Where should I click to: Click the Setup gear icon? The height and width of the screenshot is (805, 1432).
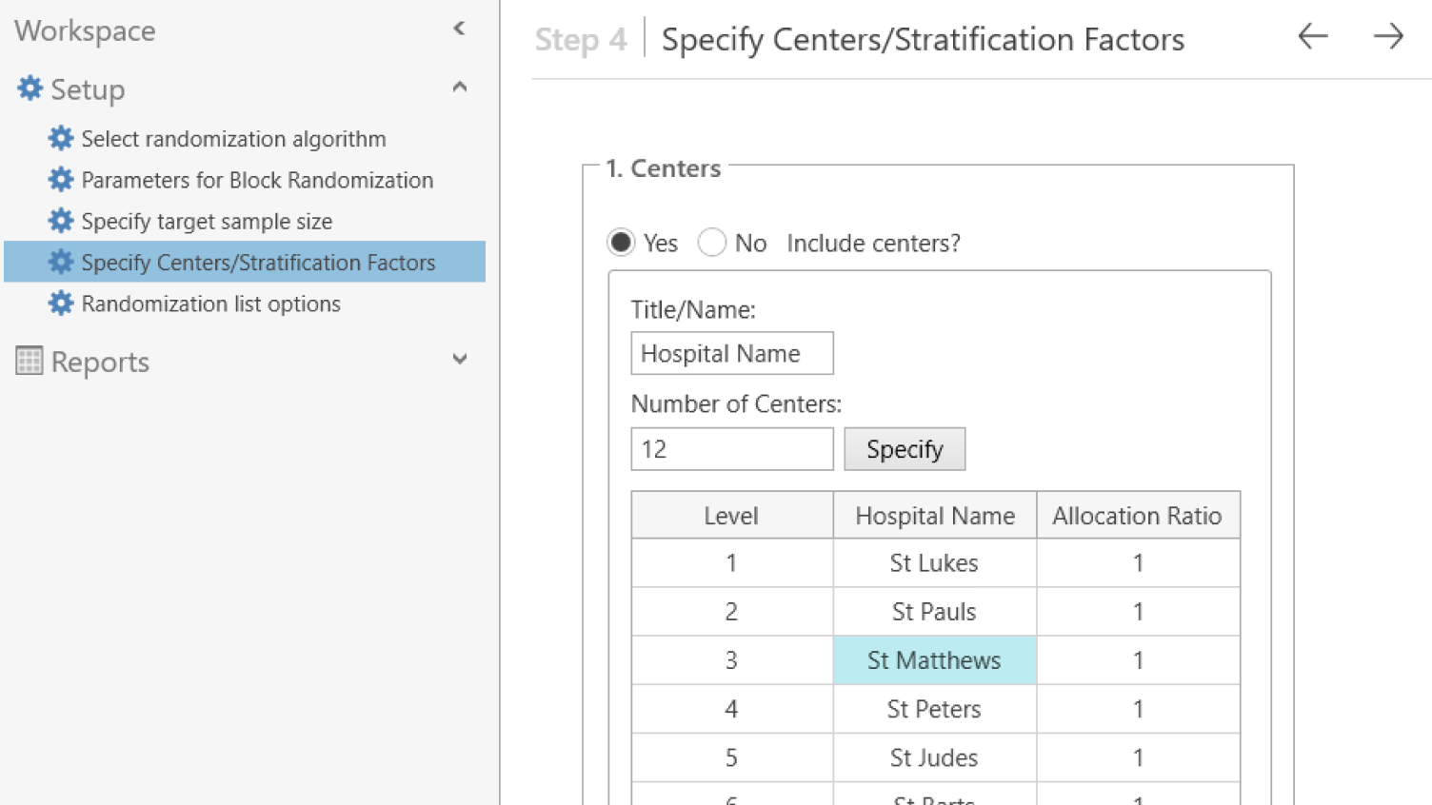[30, 88]
